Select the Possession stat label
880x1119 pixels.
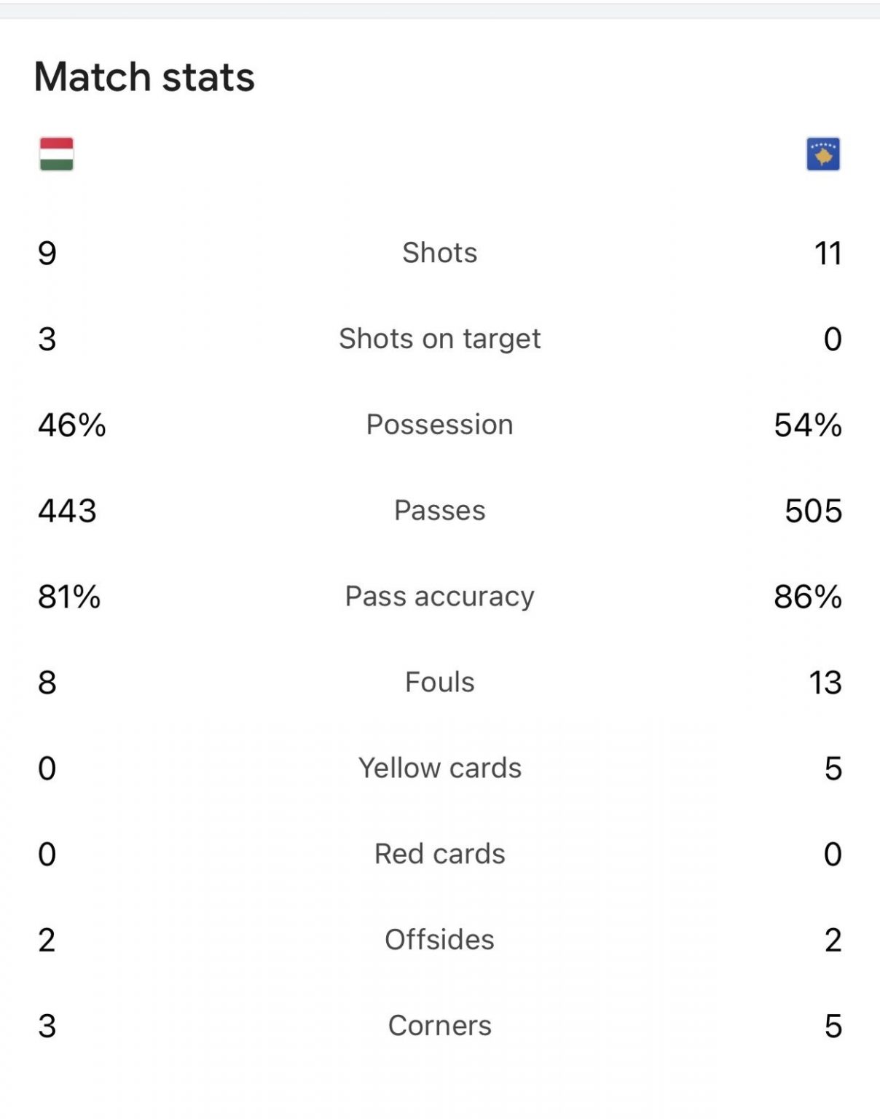point(440,425)
